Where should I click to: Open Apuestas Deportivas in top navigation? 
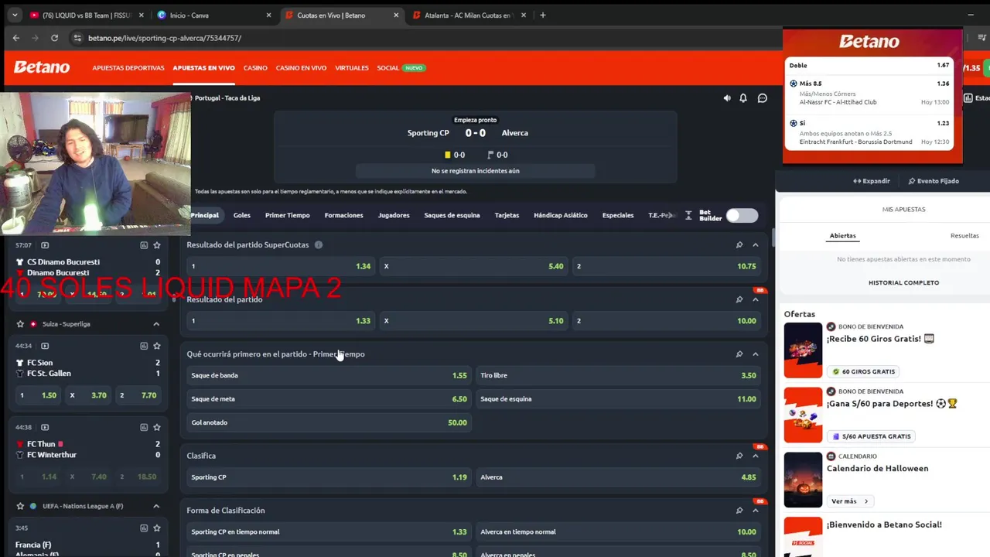tap(128, 68)
